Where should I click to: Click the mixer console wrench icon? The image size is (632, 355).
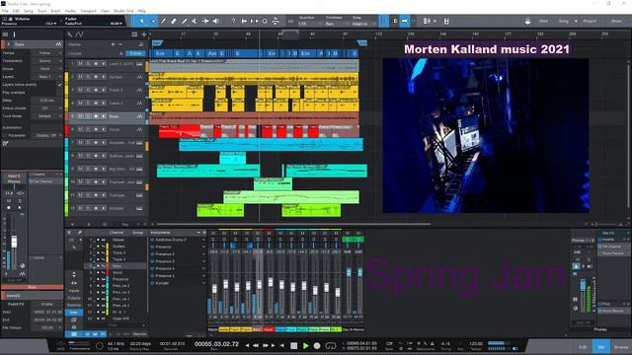pyautogui.click(x=79, y=233)
